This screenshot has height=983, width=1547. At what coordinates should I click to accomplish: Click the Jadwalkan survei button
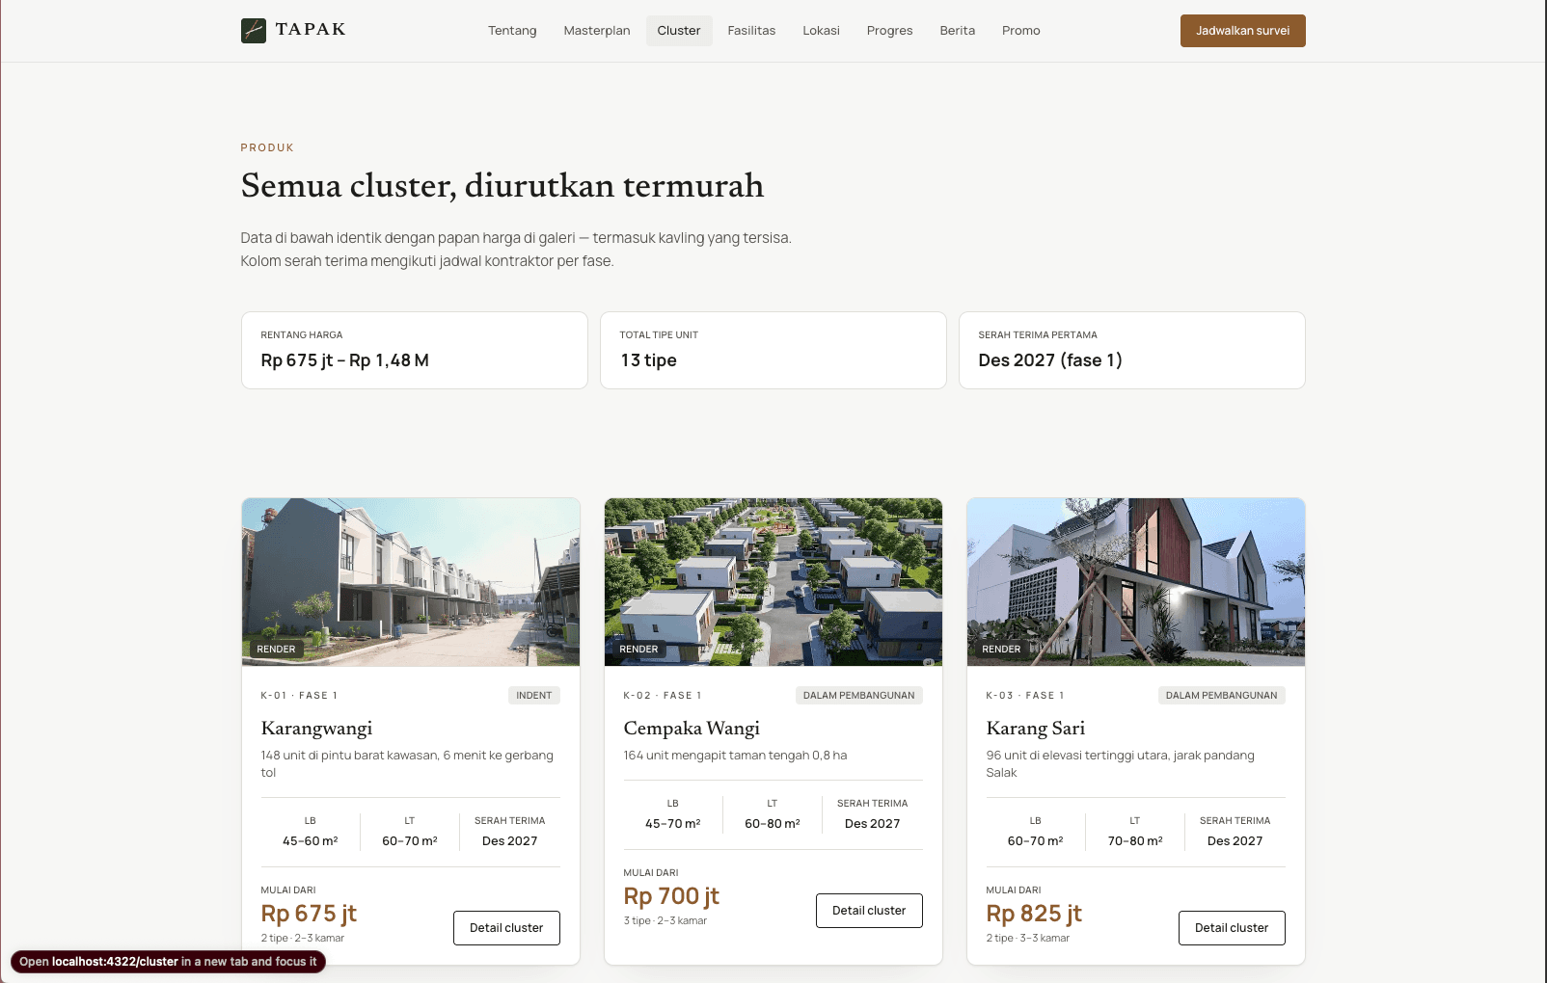point(1242,31)
